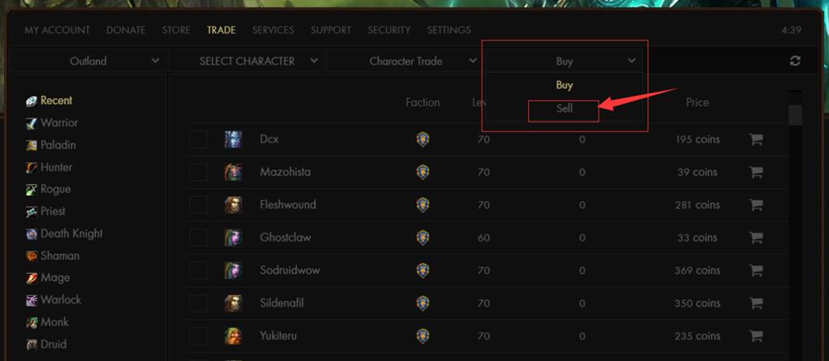Choose Sell from the open dropdown
The width and height of the screenshot is (829, 361).
point(564,108)
